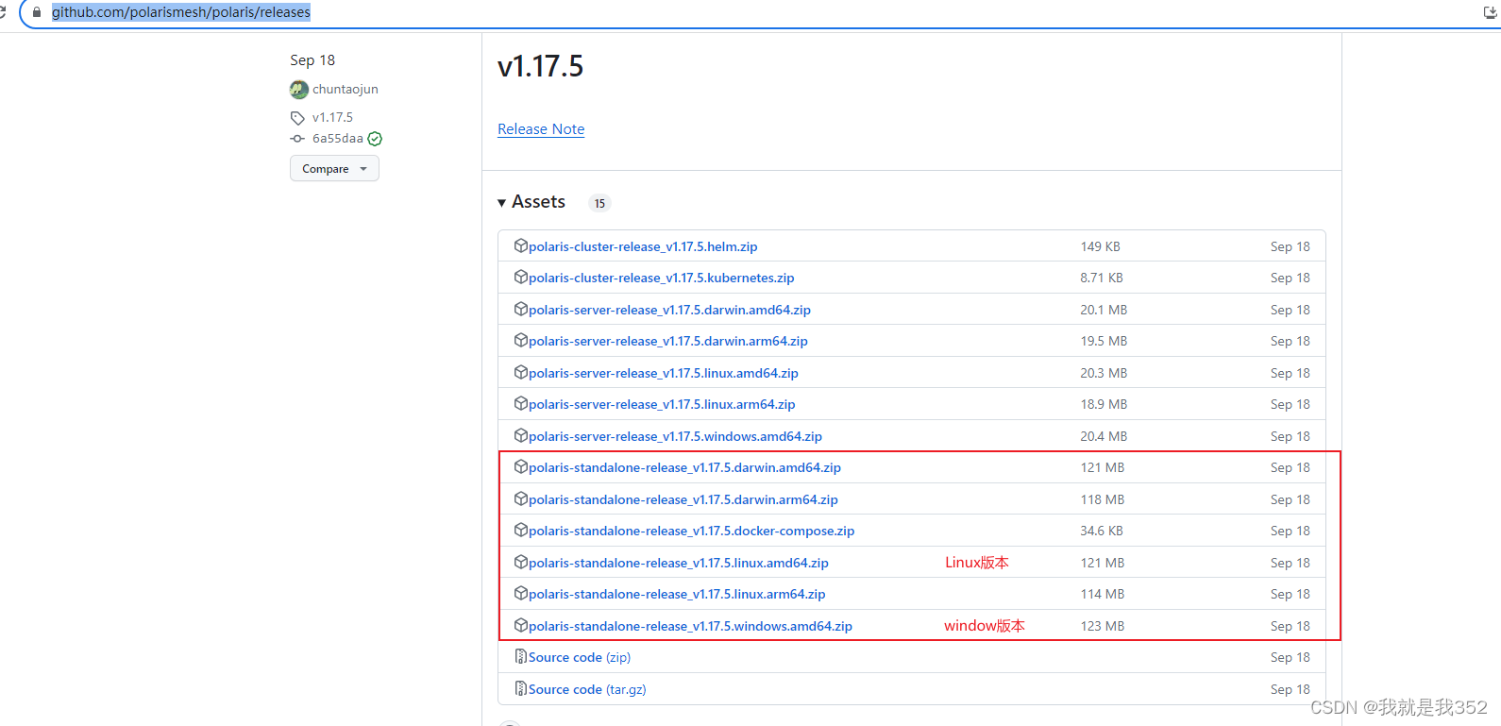Click the 18.9 MB size value
The width and height of the screenshot is (1501, 726).
[1105, 404]
